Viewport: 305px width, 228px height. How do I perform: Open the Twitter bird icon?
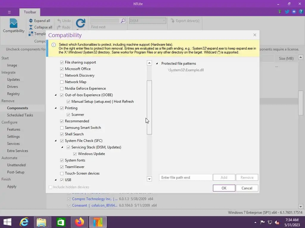[x=287, y=12]
